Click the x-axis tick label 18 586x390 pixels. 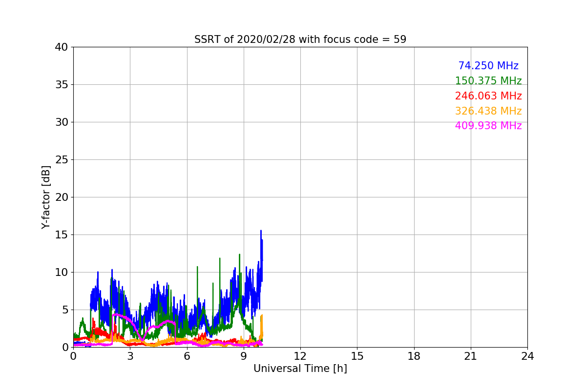[414, 356]
